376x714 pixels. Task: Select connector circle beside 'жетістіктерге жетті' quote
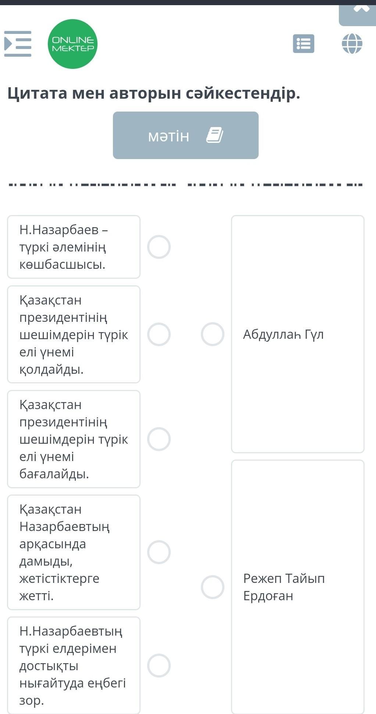pyautogui.click(x=159, y=552)
